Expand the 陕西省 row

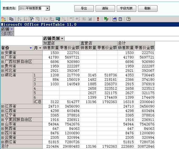[2, 129]
